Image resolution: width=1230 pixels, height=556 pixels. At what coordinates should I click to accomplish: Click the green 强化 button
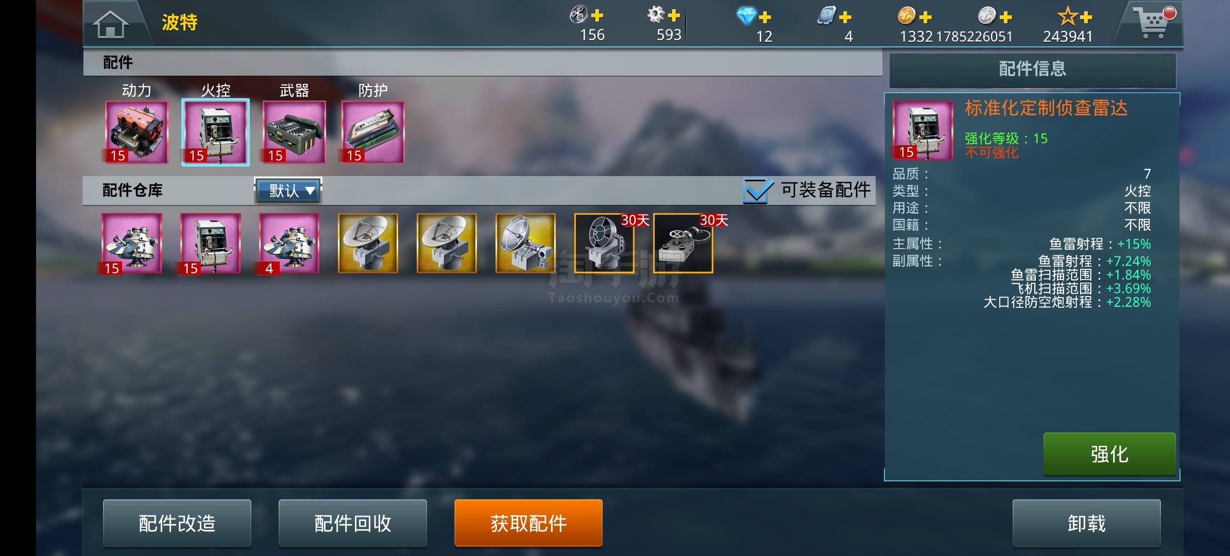coord(1109,454)
